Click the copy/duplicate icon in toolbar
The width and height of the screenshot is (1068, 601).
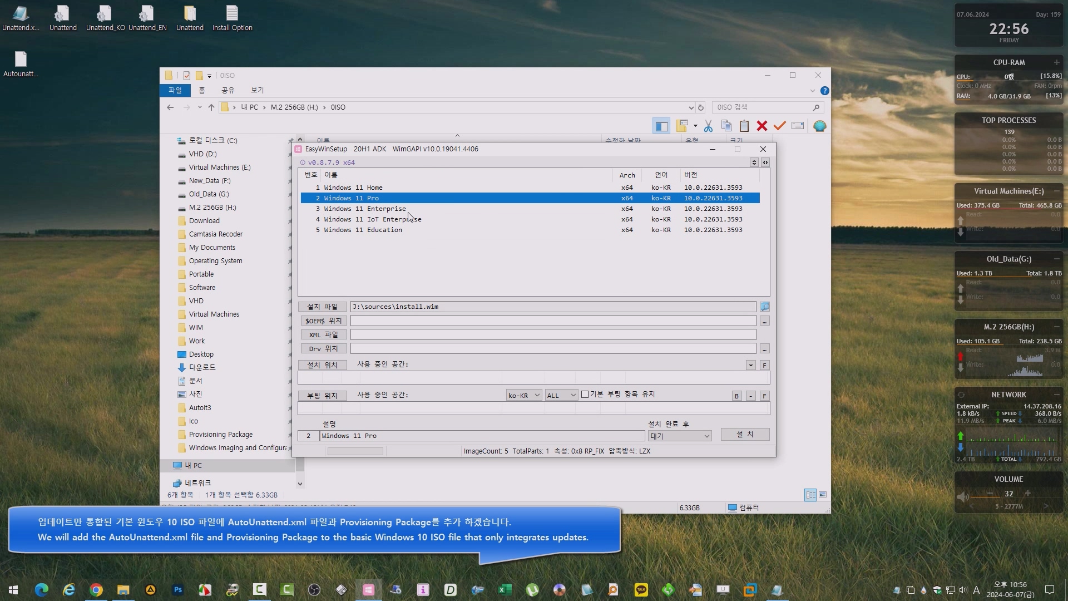726,125
